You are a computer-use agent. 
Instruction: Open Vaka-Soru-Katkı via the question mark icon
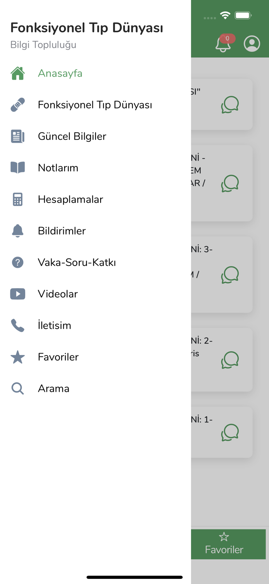[17, 262]
